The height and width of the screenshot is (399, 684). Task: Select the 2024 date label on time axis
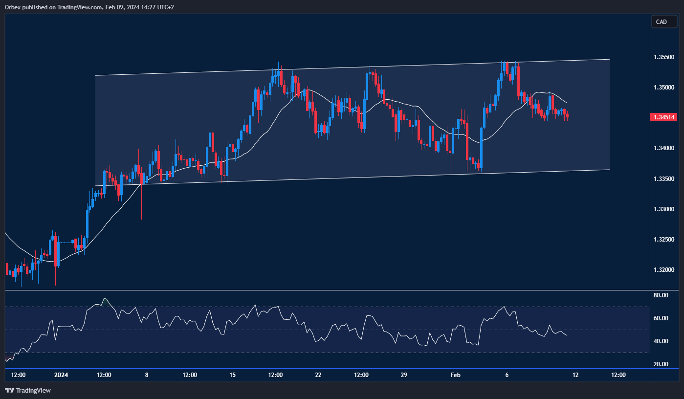pos(61,375)
